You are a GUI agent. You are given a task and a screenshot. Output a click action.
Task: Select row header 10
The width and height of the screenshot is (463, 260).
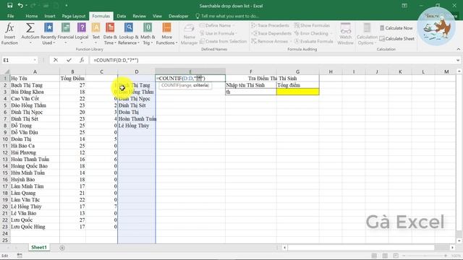click(5, 139)
